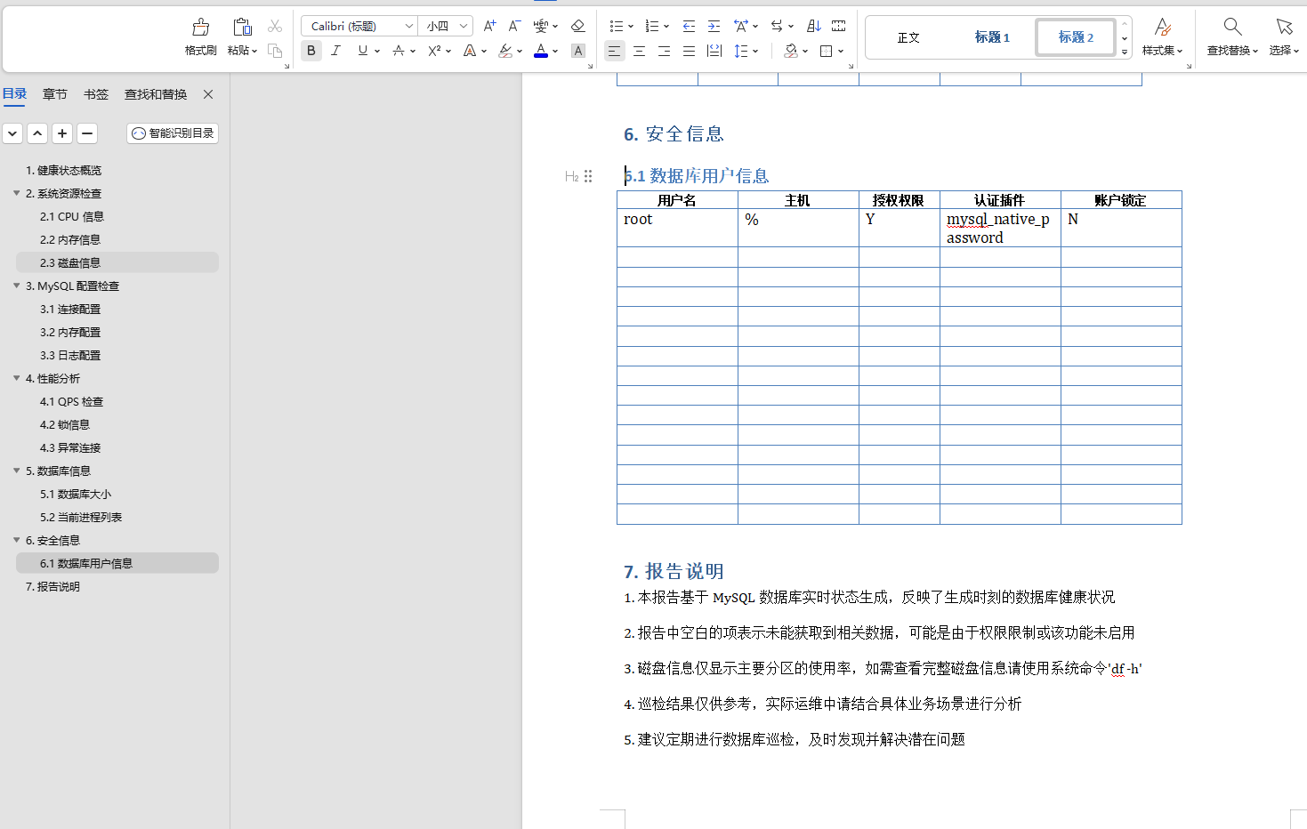Apply the blue font color swatch

(541, 51)
